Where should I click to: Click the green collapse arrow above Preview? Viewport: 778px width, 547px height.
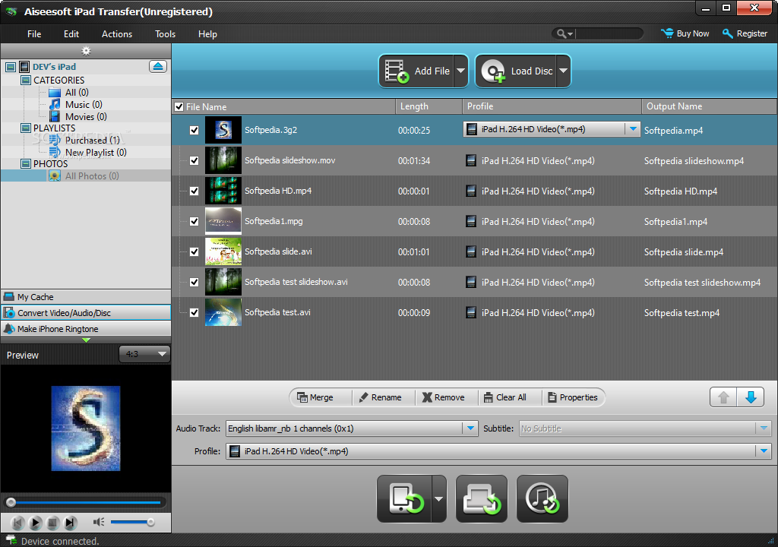click(86, 340)
